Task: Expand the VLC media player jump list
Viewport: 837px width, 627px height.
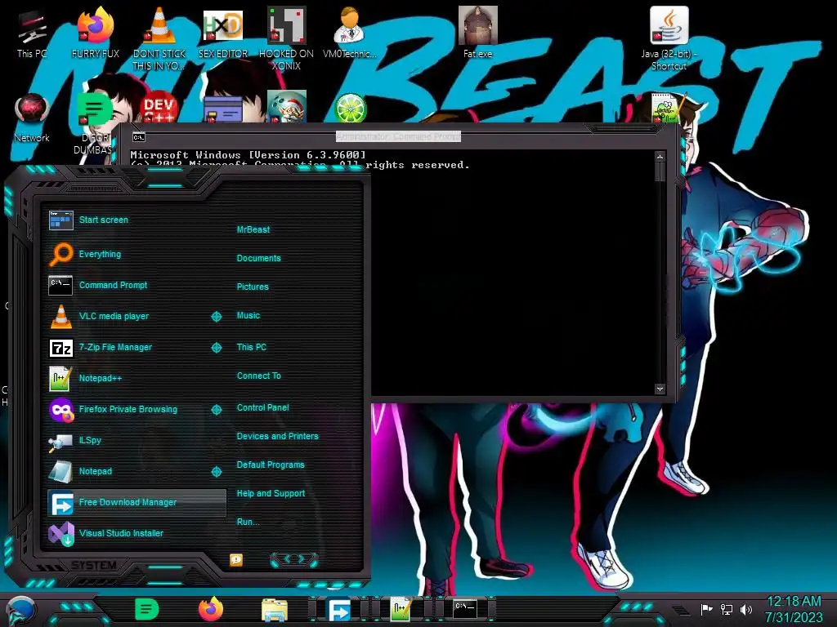Action: click(216, 317)
